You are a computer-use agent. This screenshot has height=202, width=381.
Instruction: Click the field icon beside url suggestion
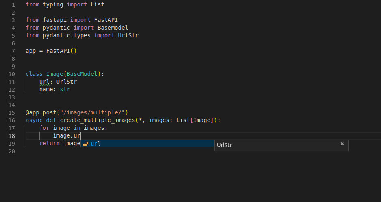point(86,144)
